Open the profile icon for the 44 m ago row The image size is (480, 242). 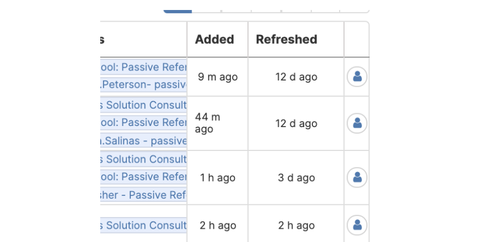(357, 123)
